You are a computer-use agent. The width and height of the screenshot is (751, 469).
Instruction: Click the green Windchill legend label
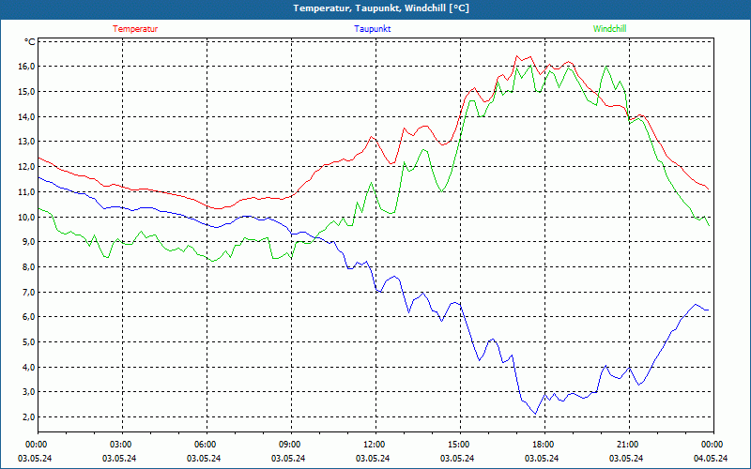tap(609, 29)
